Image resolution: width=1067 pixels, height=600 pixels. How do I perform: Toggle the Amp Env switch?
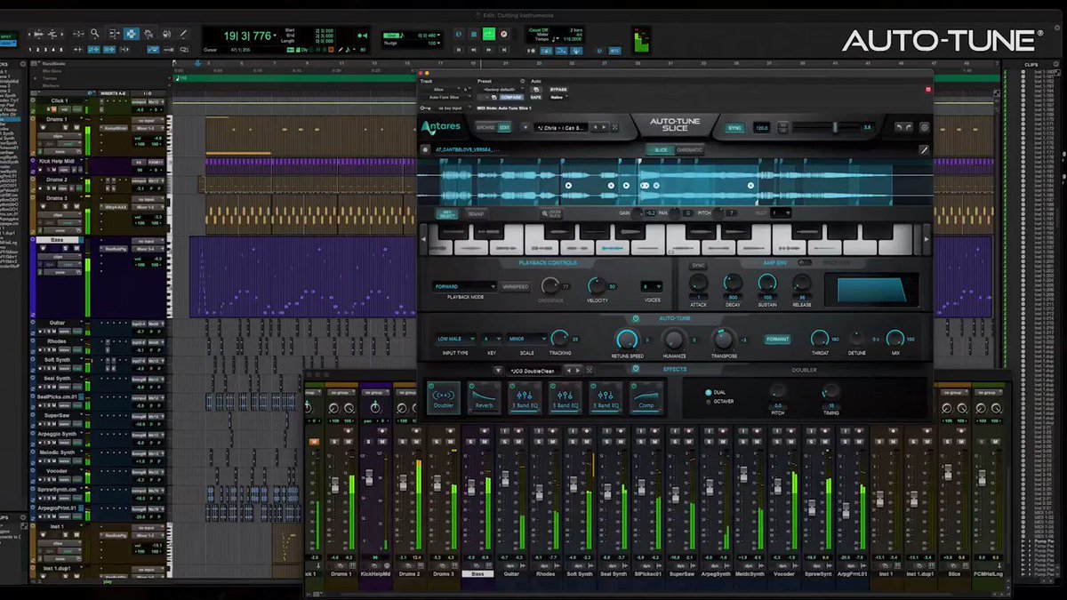coord(805,262)
